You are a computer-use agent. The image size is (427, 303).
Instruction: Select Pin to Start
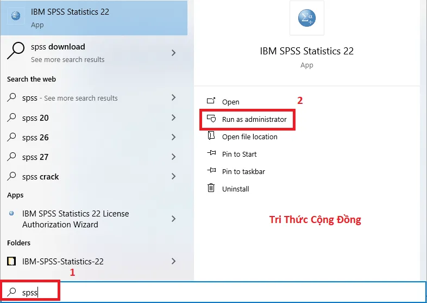[240, 154]
